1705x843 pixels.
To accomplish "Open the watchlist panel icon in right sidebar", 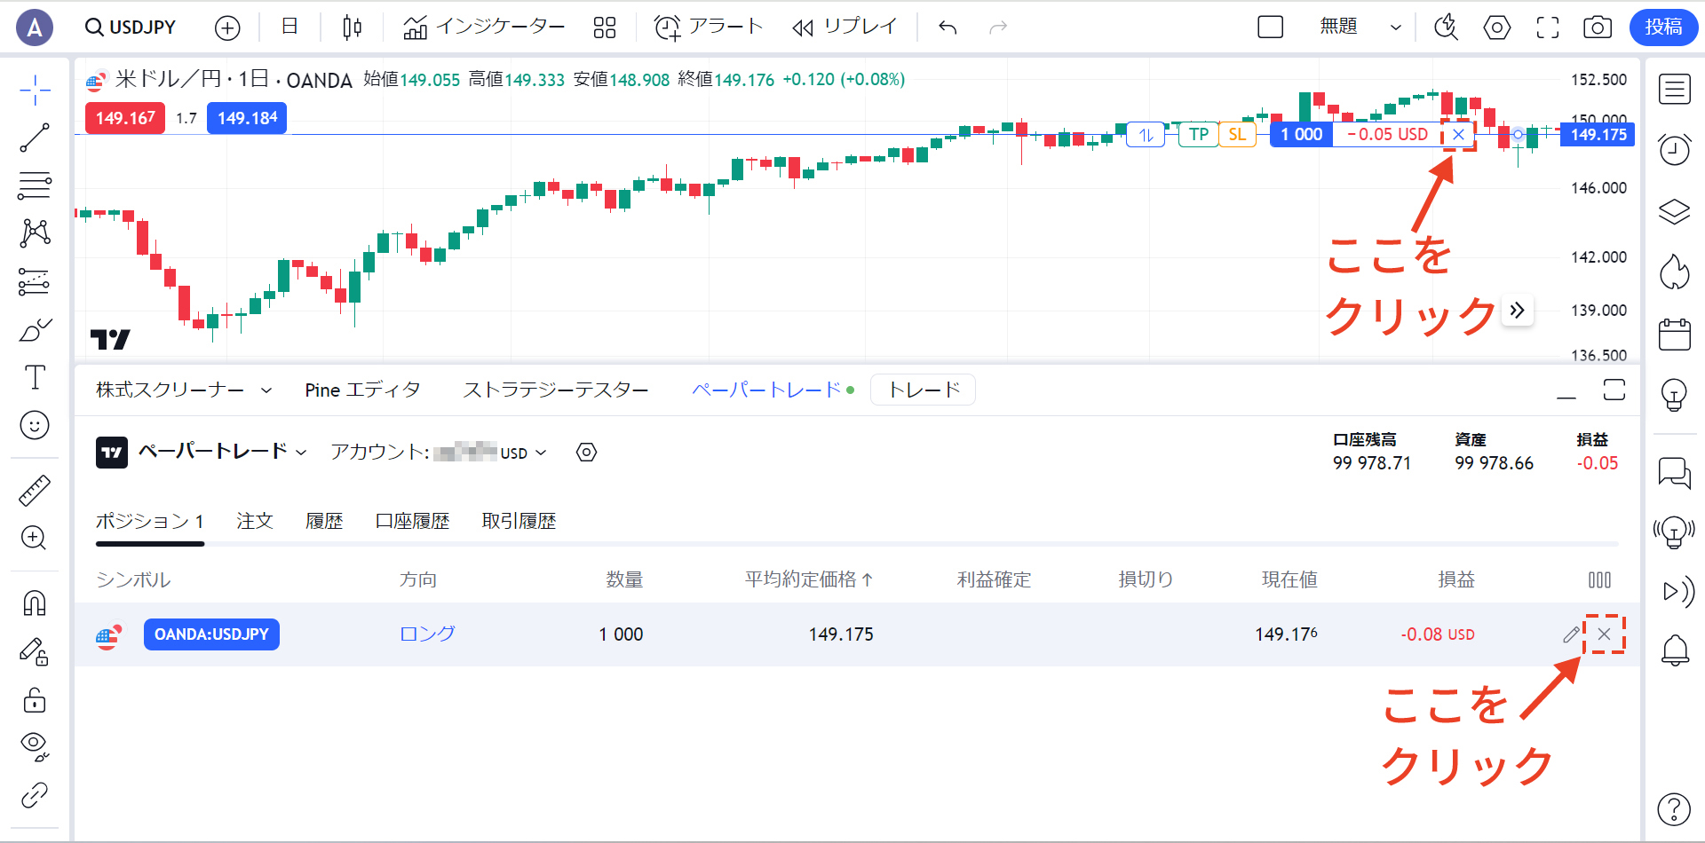I will (1675, 90).
